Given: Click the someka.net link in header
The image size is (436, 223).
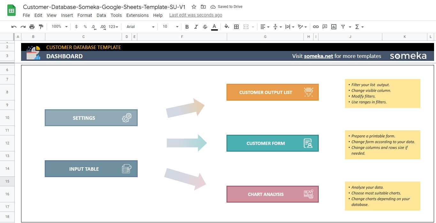Looking at the screenshot, I should tap(318, 56).
